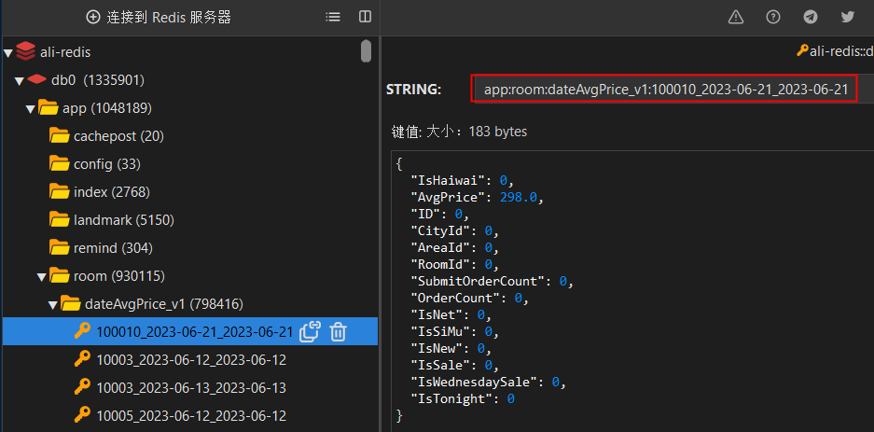Image resolution: width=874 pixels, height=432 pixels.
Task: Click the key name input field
Action: (664, 90)
